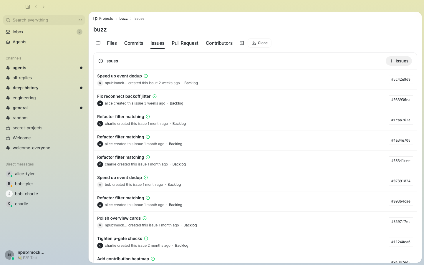Click the npub1mock profile avatar at bottom

9,255
